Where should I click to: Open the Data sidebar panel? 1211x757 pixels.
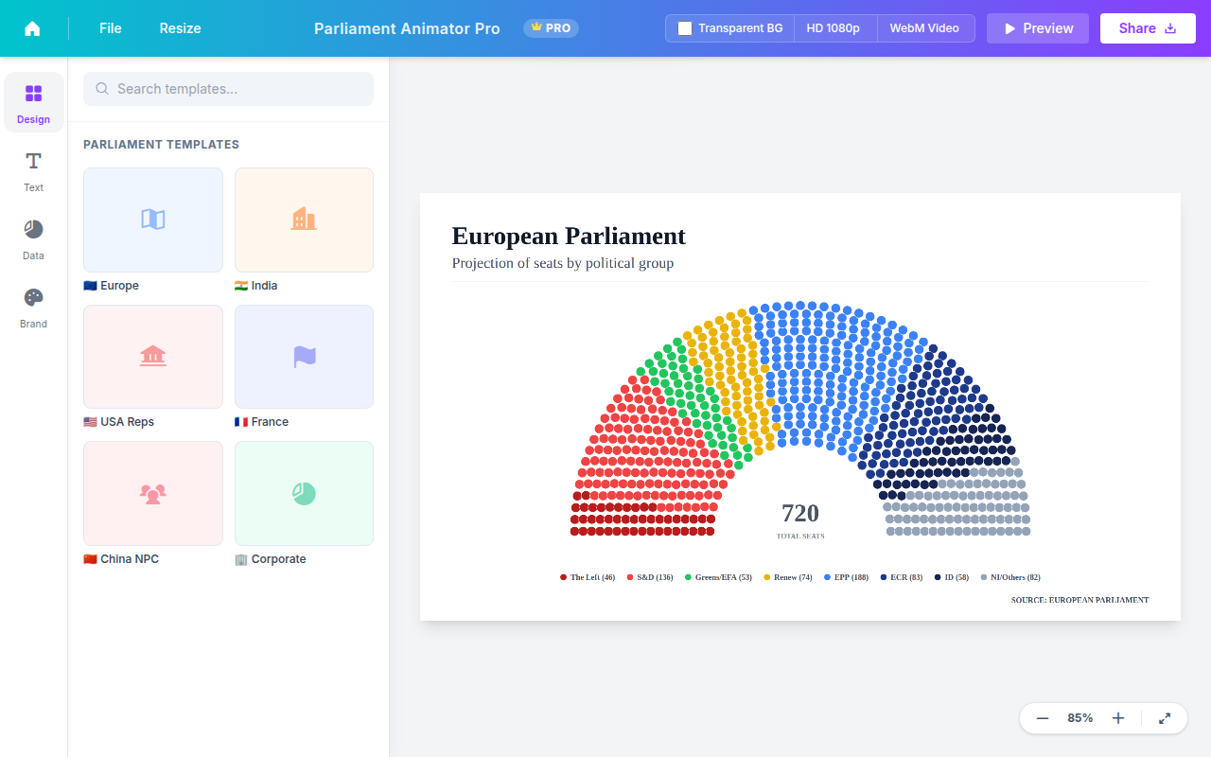coord(33,238)
